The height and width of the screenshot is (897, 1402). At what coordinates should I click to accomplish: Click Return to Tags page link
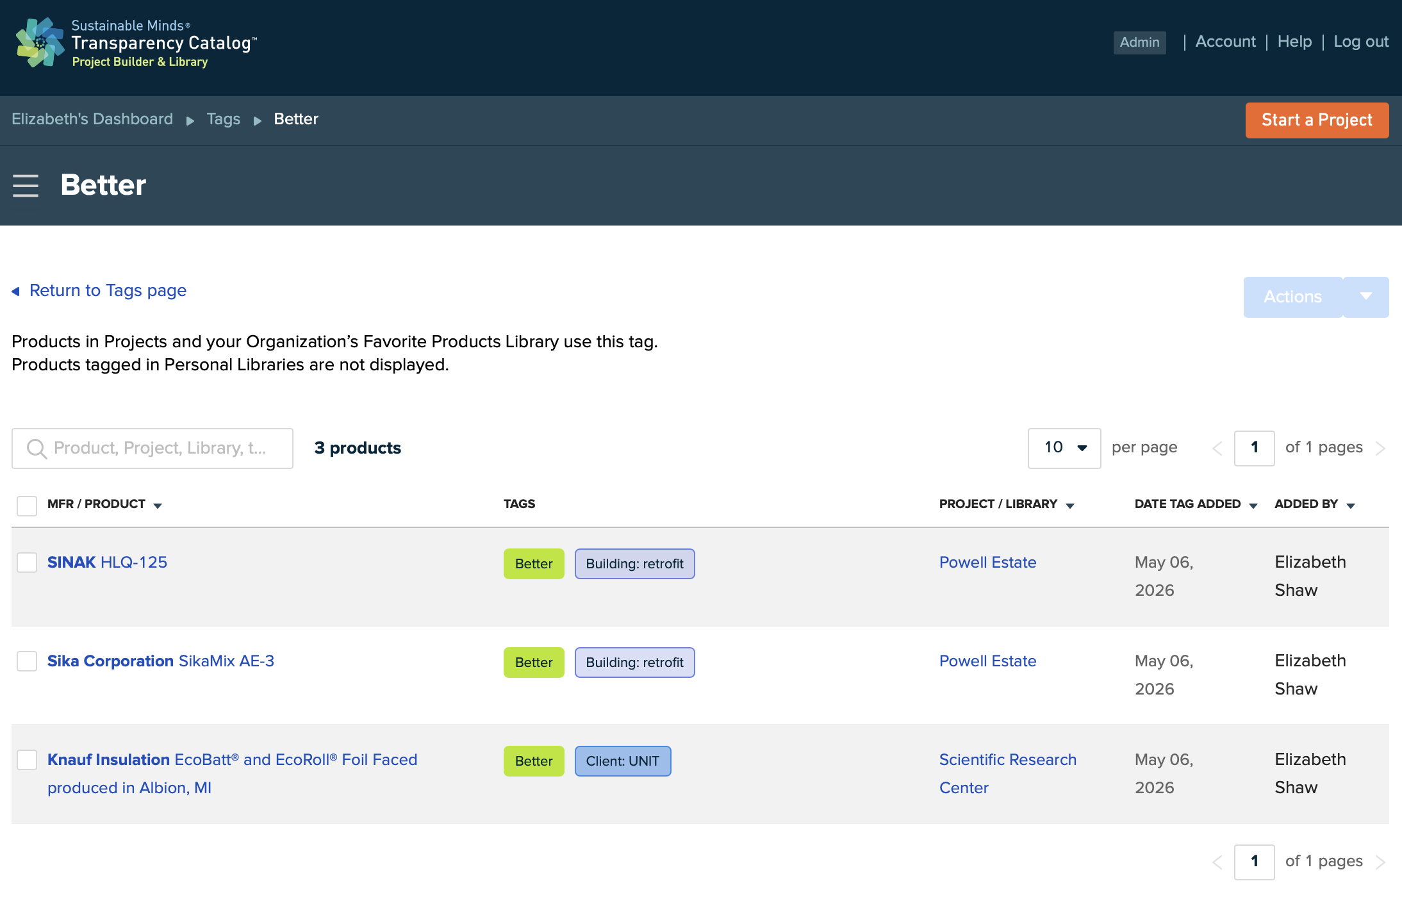click(x=108, y=291)
